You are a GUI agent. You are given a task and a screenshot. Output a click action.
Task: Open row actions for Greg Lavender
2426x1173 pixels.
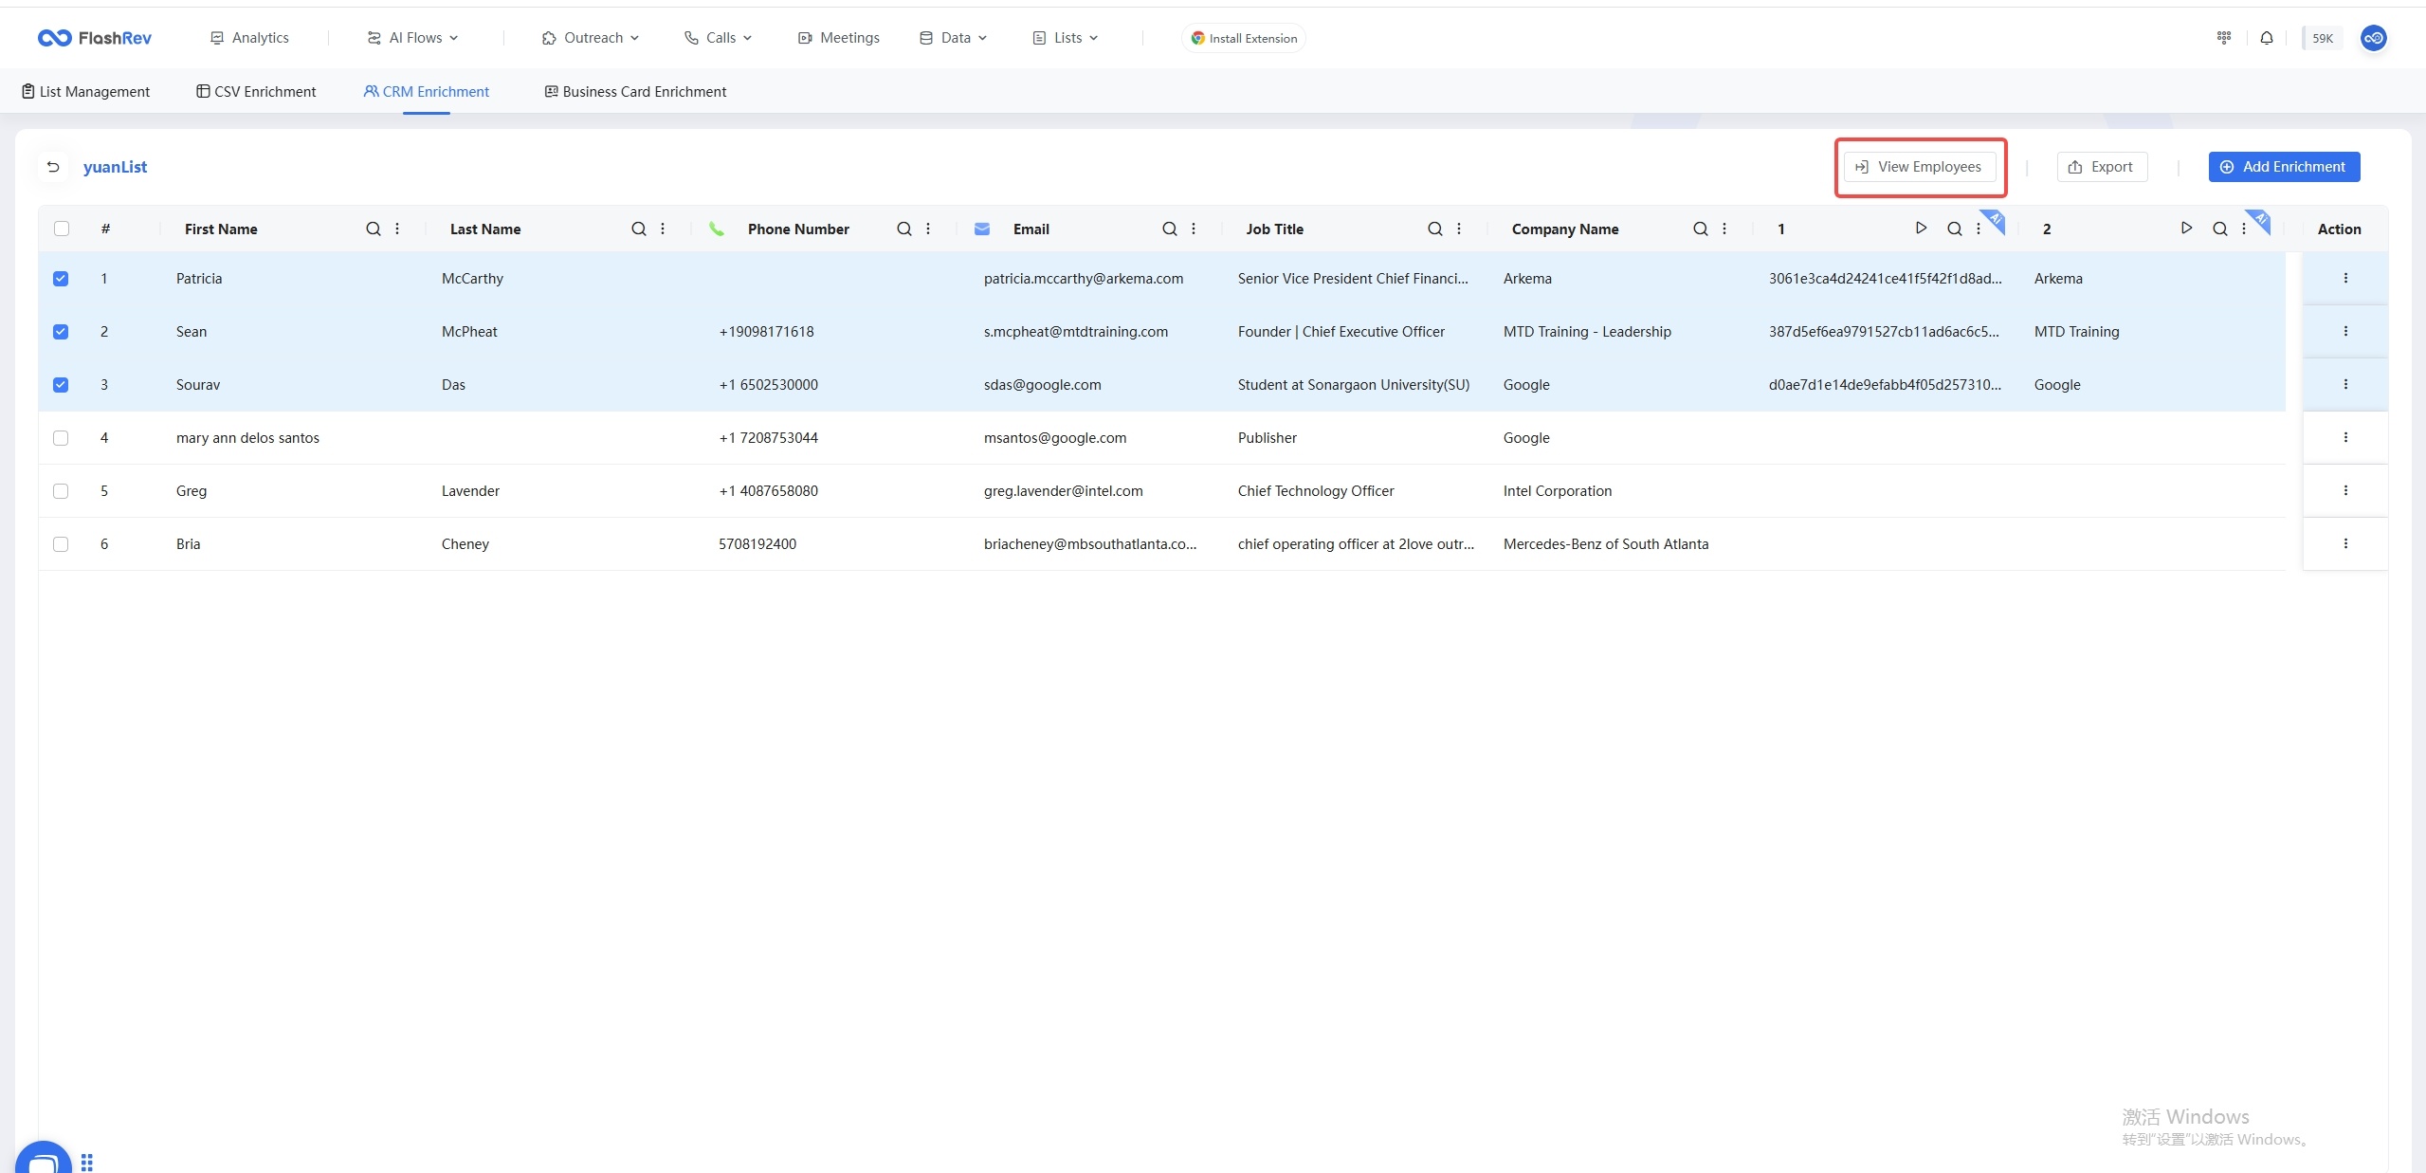pyautogui.click(x=2345, y=490)
